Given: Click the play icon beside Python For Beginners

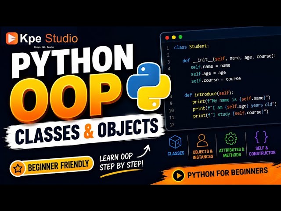Looking at the screenshot, I should pyautogui.click(x=179, y=175).
